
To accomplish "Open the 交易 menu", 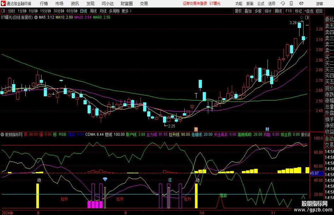I will tap(144, 4).
